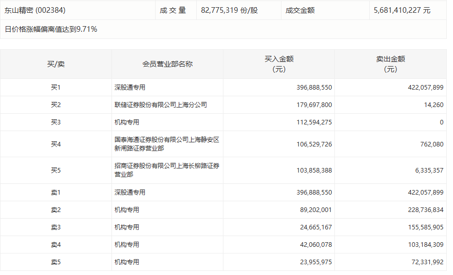
Task: Click the sell amount 72,331,992
Action: tap(427, 262)
